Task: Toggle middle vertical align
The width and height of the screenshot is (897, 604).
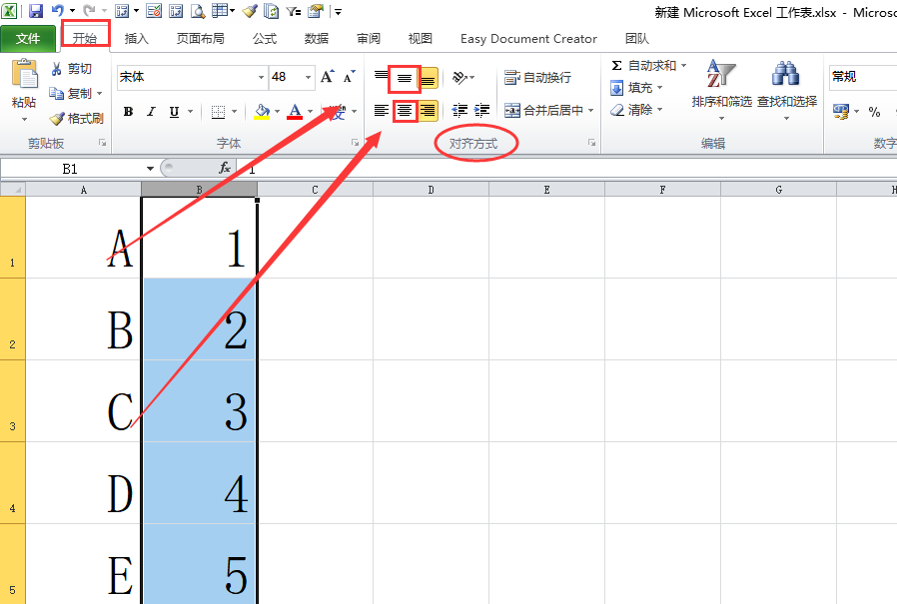Action: coord(405,78)
